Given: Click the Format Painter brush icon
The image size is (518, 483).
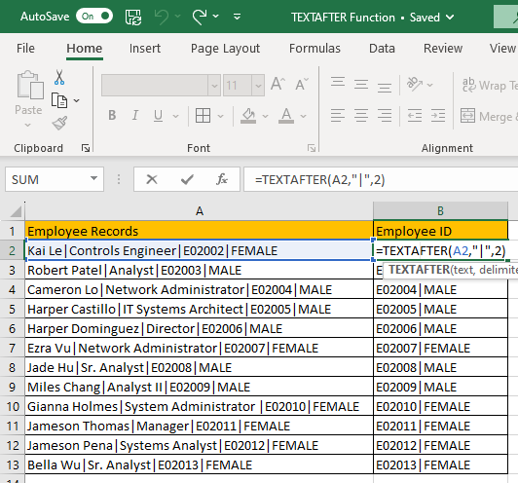Looking at the screenshot, I should 59,123.
